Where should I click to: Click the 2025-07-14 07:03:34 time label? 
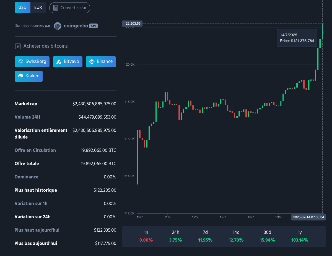click(x=308, y=217)
